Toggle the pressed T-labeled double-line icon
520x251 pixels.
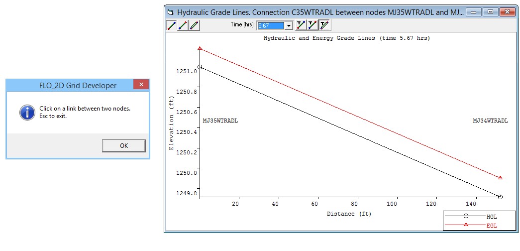point(324,25)
